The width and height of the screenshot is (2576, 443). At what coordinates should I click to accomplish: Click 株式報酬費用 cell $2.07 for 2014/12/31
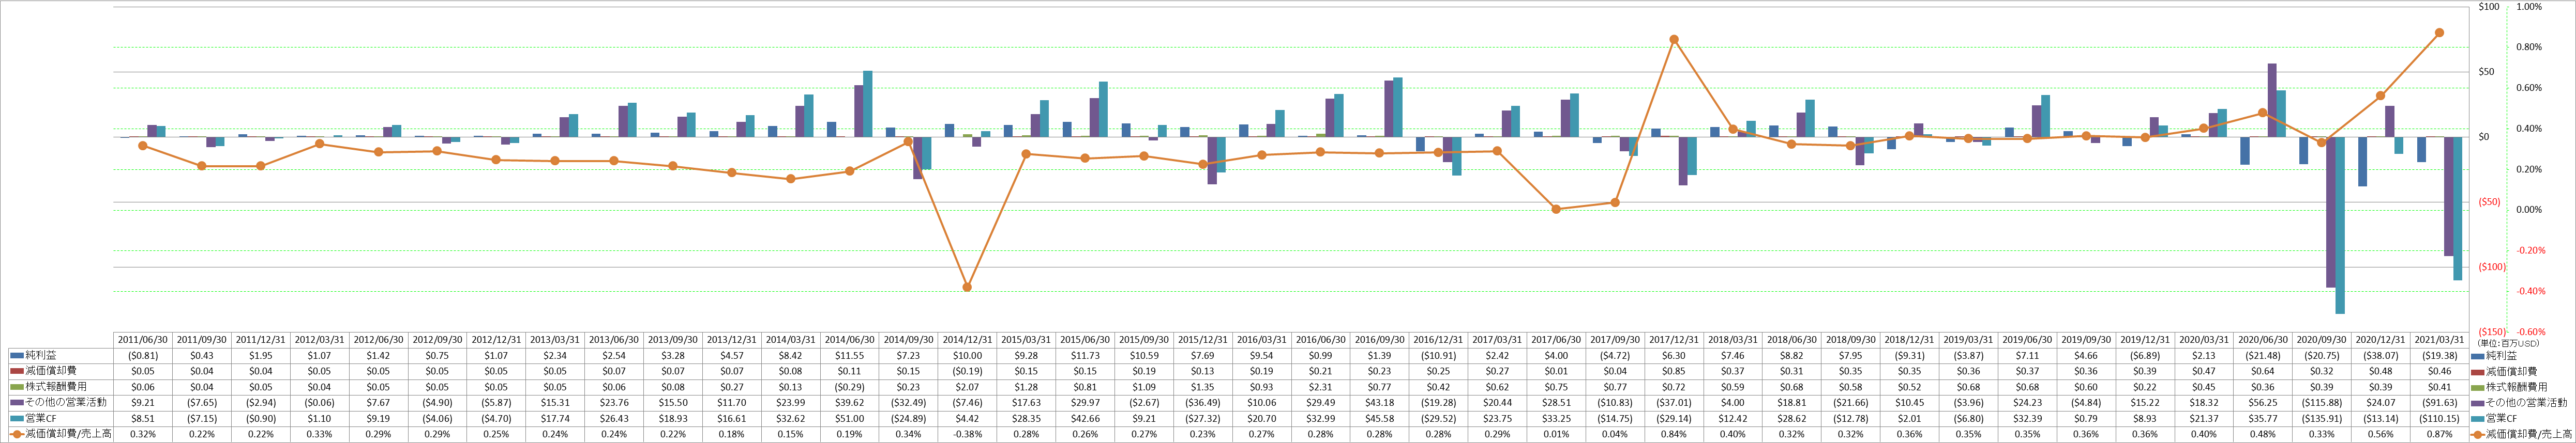point(967,387)
